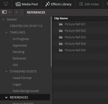Select the Picture Ref 001 folder icon
Viewport: 108px width, 104px height.
point(61,24)
